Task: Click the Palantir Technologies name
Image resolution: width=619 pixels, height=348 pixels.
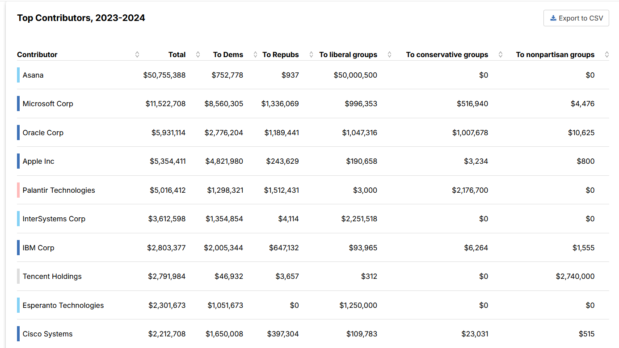Action: [59, 190]
